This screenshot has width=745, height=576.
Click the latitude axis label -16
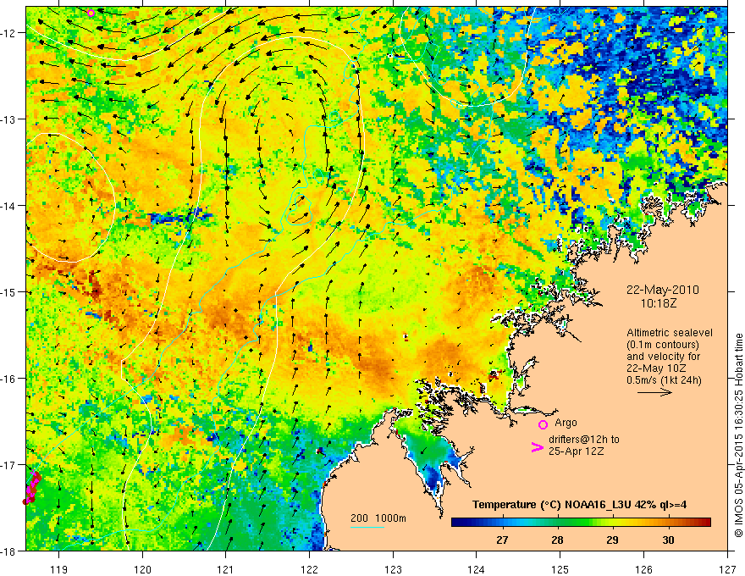point(9,379)
